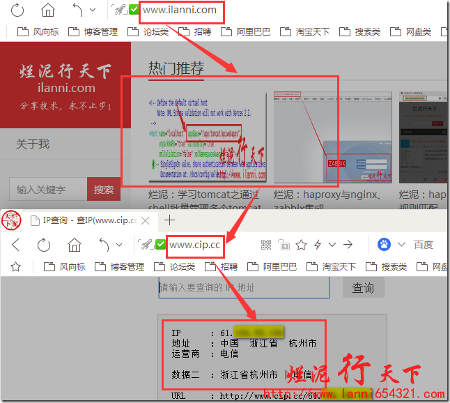Go to home page in upper browser
Screen dimensions: 450x403
[47, 10]
